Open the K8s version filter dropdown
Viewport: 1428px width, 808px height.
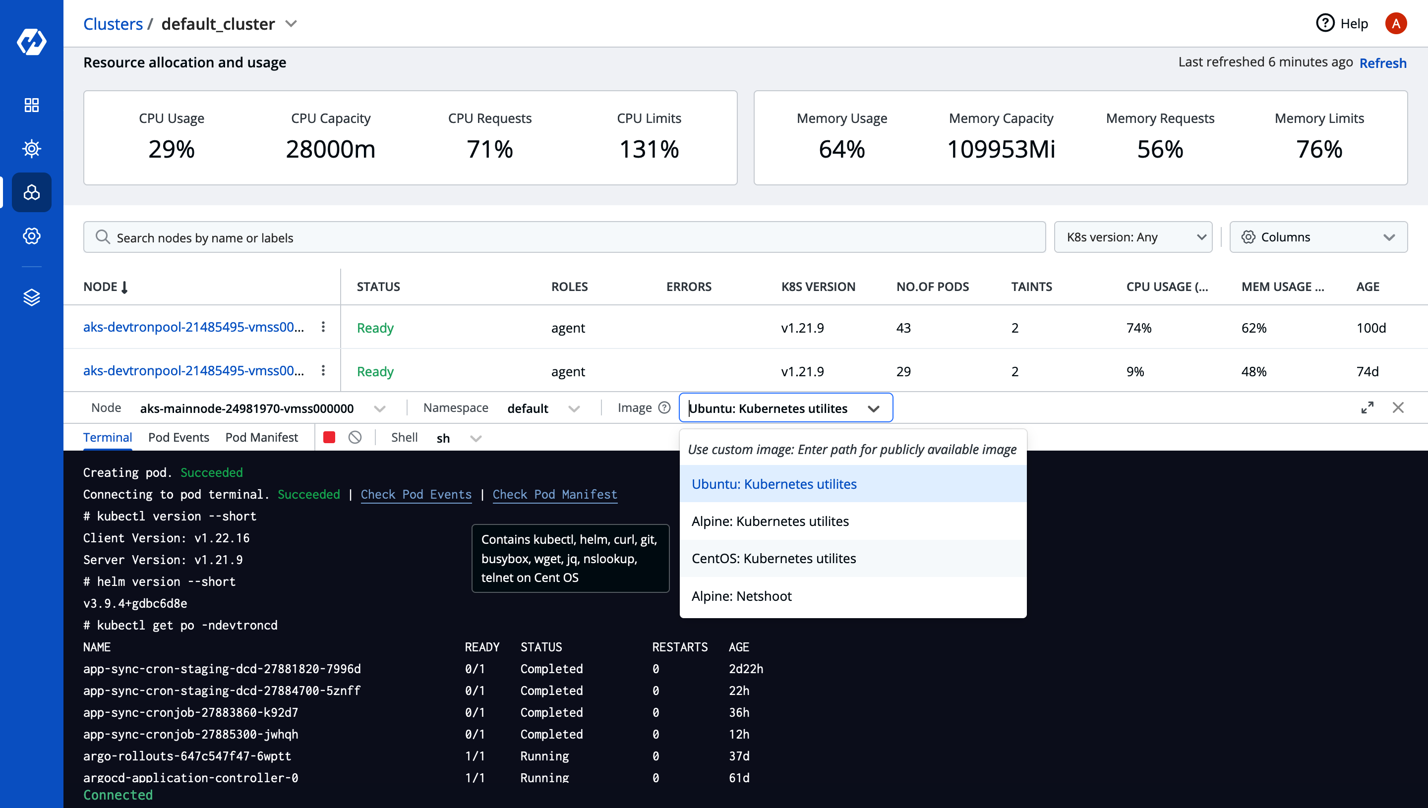click(1133, 236)
